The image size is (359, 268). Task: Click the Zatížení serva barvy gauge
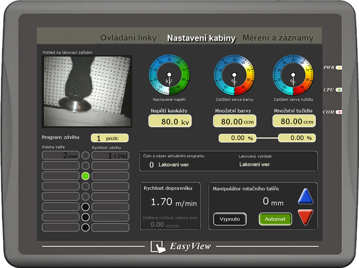pyautogui.click(x=234, y=75)
